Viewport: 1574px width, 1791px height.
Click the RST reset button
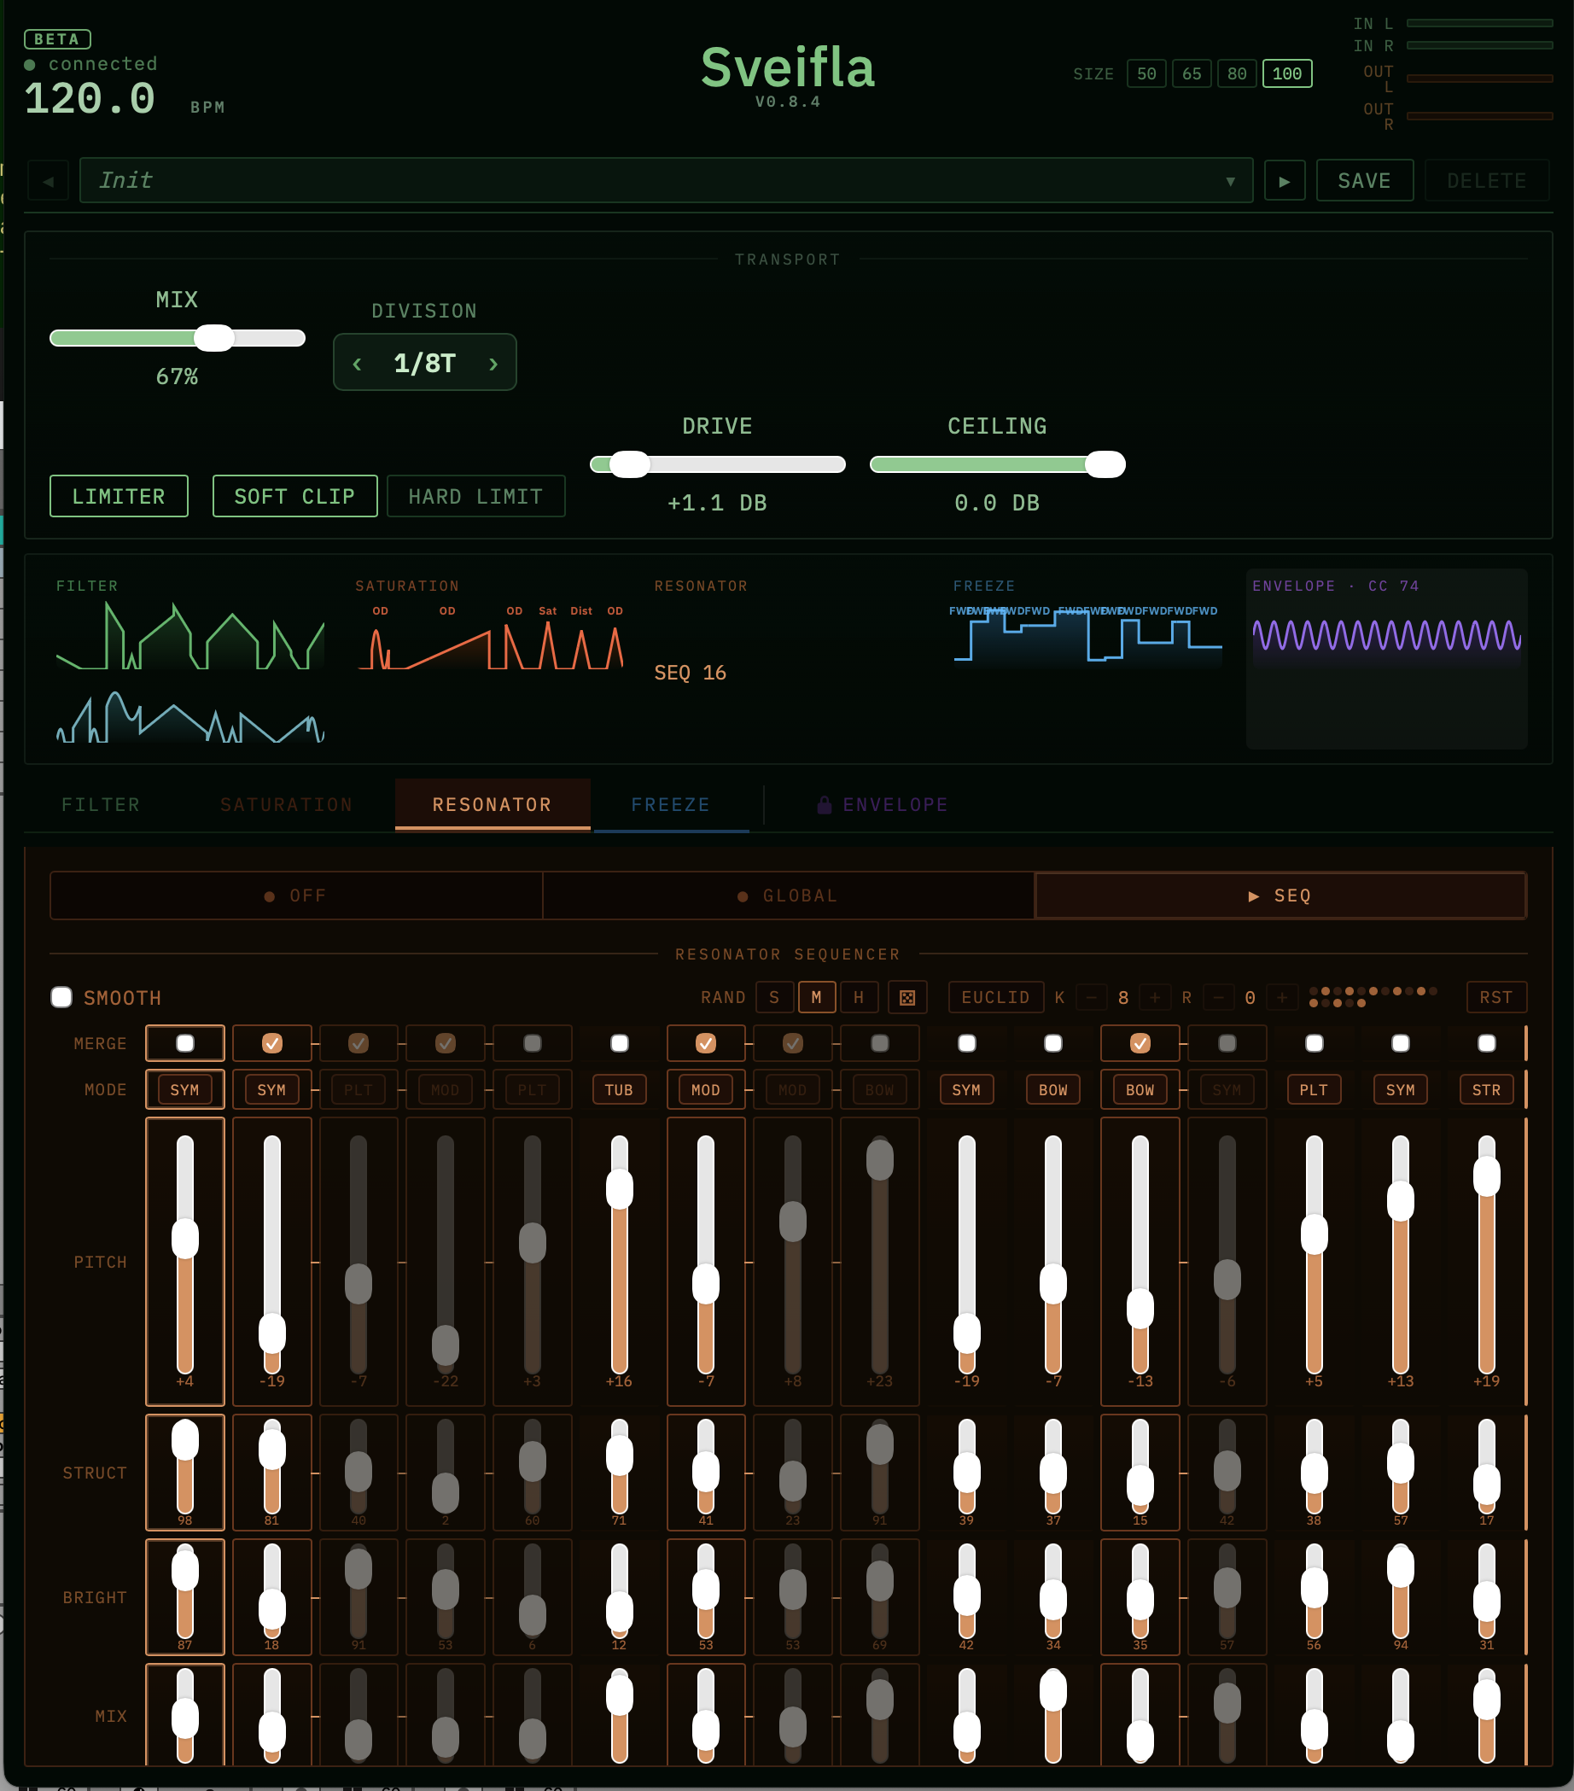click(1496, 997)
